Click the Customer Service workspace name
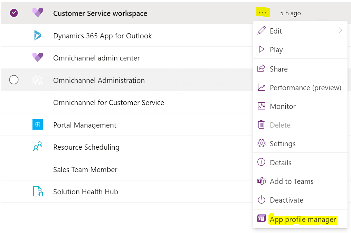This screenshot has height=233, width=351. click(x=100, y=13)
